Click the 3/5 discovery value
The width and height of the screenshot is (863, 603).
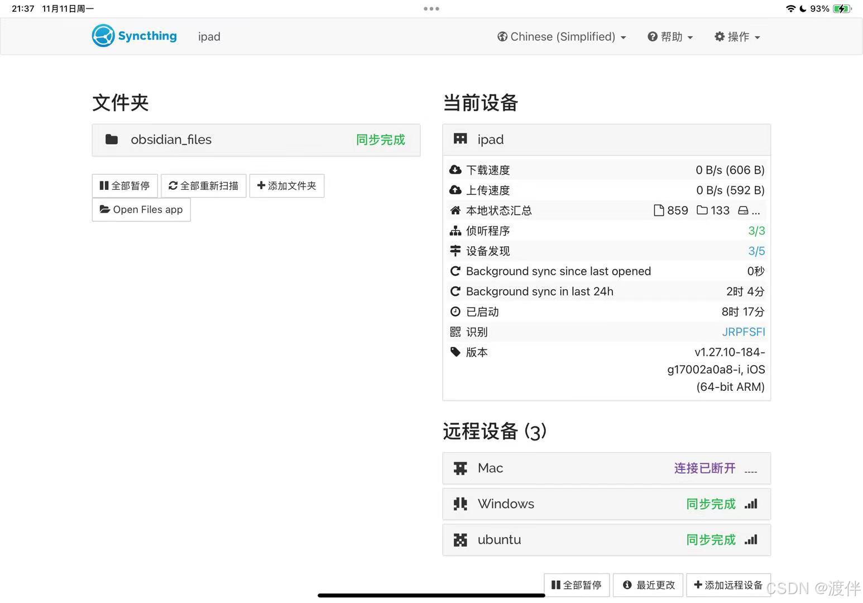coord(756,251)
